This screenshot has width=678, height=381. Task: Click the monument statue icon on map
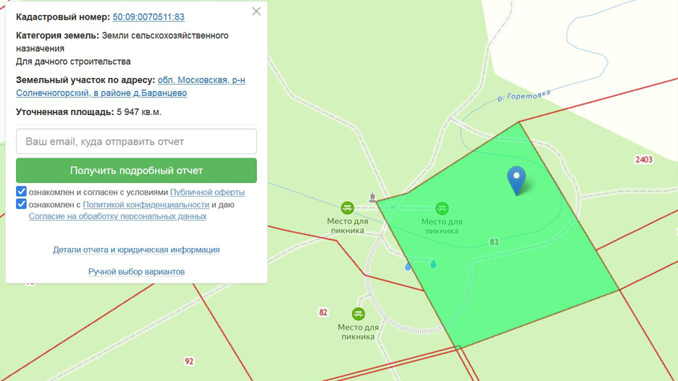point(372,197)
